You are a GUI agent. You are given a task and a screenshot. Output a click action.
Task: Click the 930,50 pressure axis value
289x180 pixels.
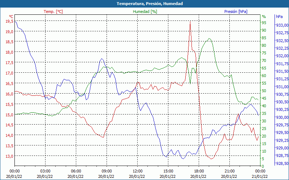click(282, 102)
